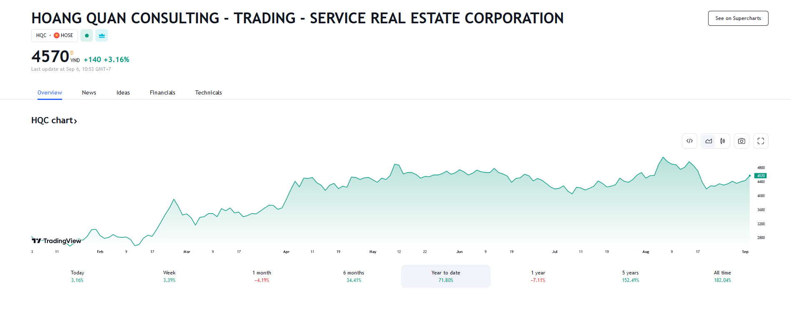This screenshot has width=791, height=309.
Task: Switch to area chart view
Action: pos(709,141)
